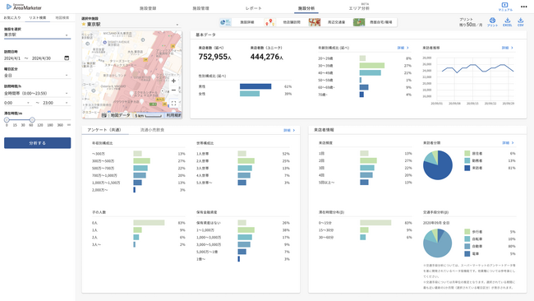This screenshot has height=301, width=534.
Task: Select the 流通小売飲食 tab
Action: pos(152,130)
